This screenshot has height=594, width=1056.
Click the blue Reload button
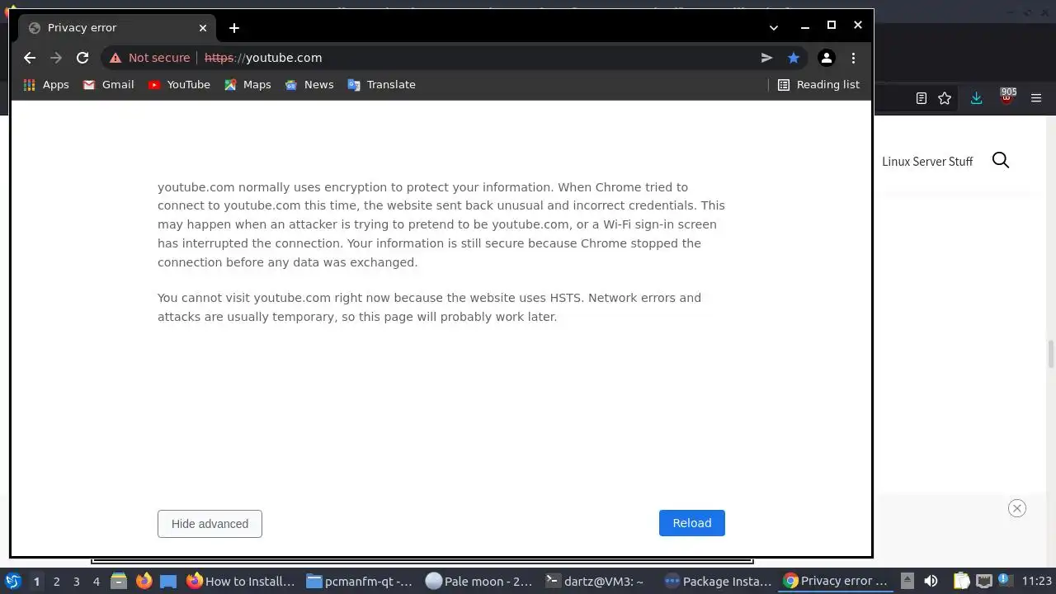(692, 523)
